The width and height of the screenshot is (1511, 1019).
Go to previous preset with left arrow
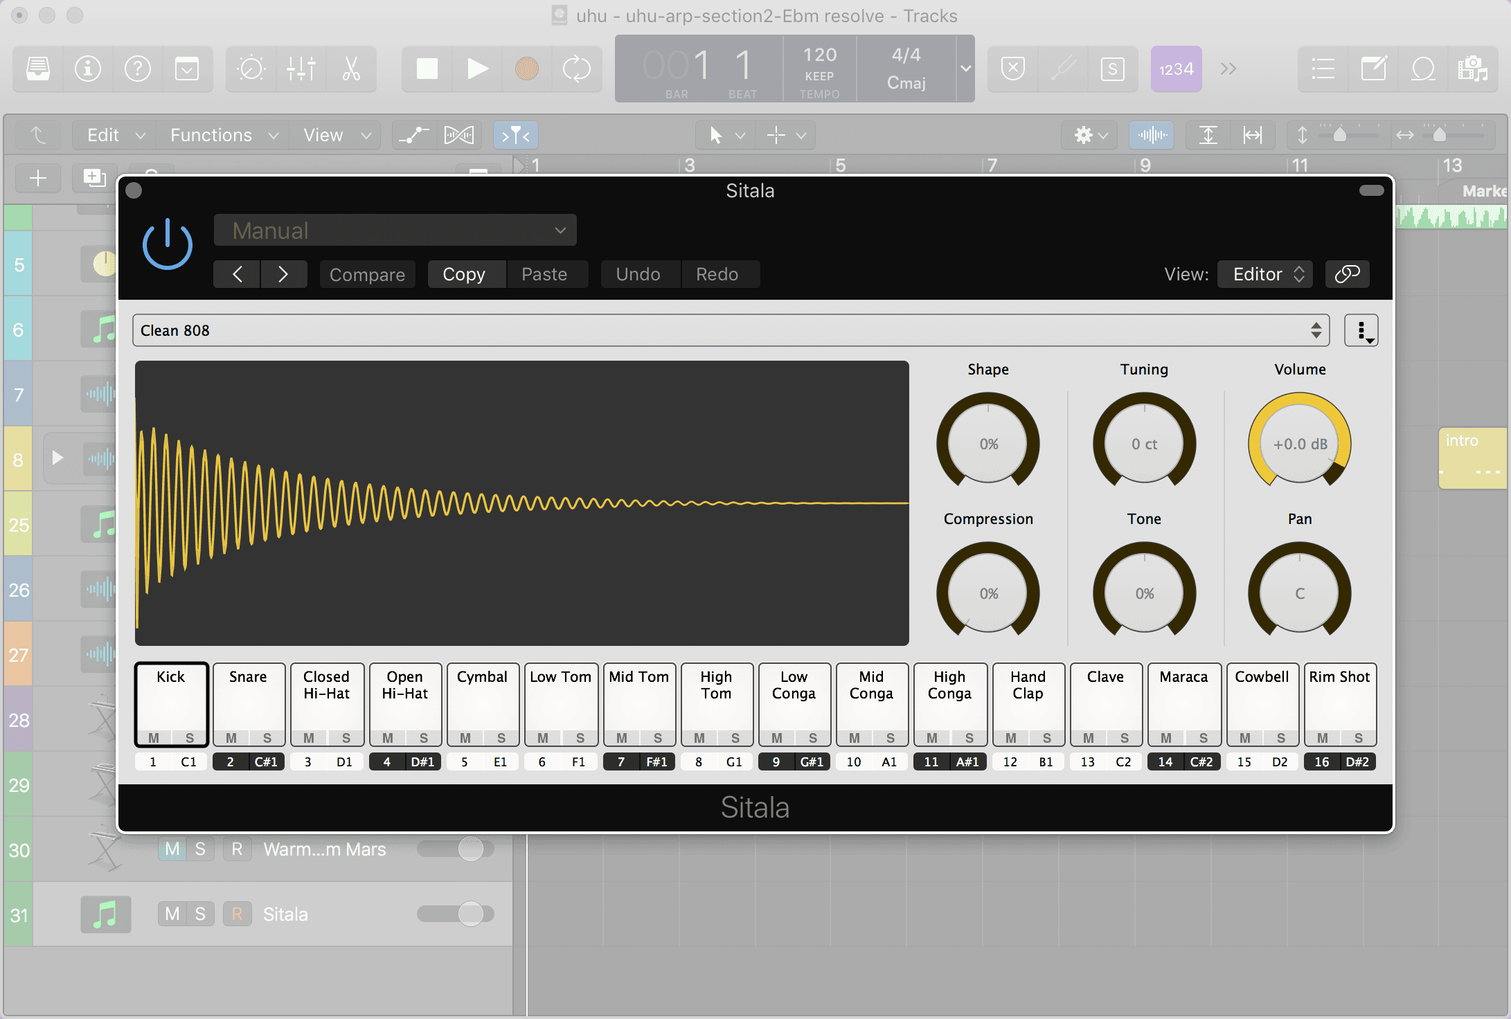tap(237, 274)
